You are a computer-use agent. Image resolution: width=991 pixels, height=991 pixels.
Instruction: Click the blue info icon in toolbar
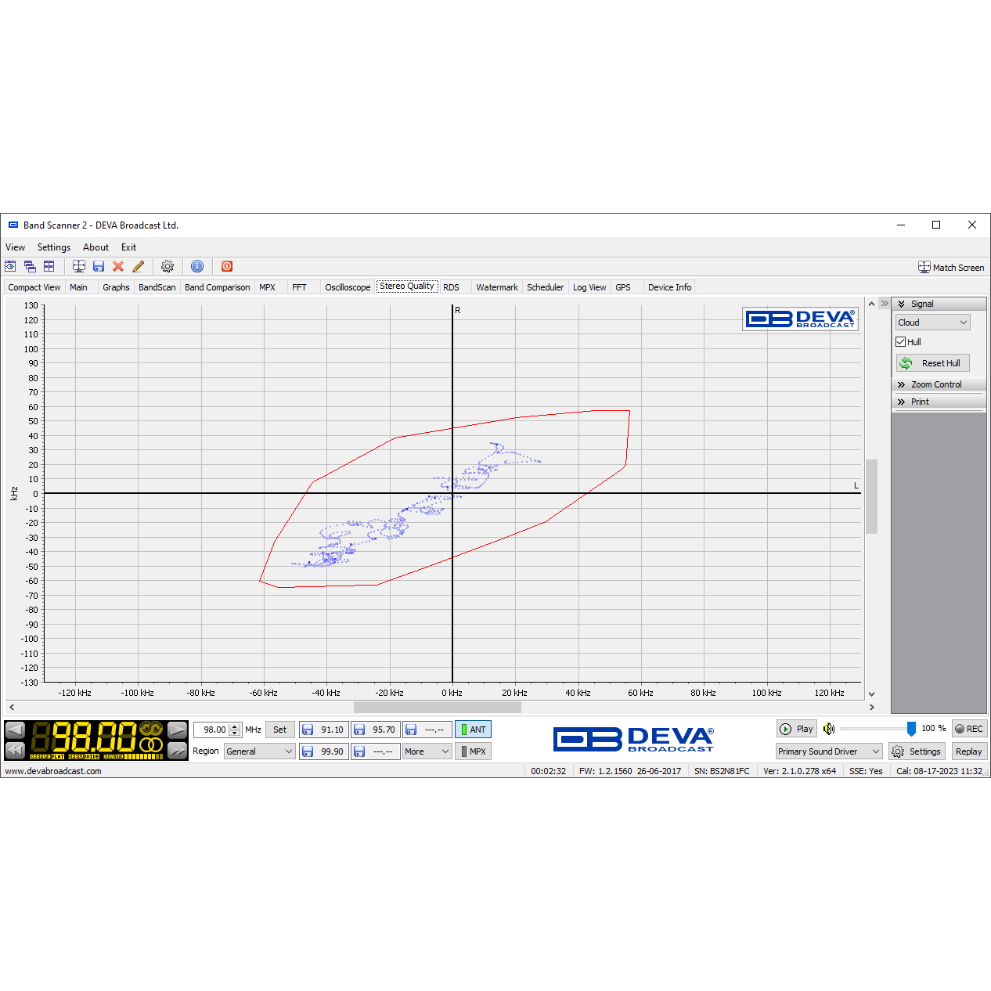pos(197,267)
